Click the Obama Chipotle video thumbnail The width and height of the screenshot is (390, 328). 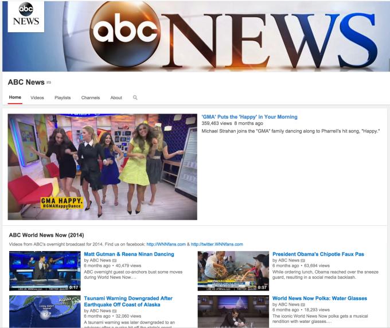[x=233, y=271]
